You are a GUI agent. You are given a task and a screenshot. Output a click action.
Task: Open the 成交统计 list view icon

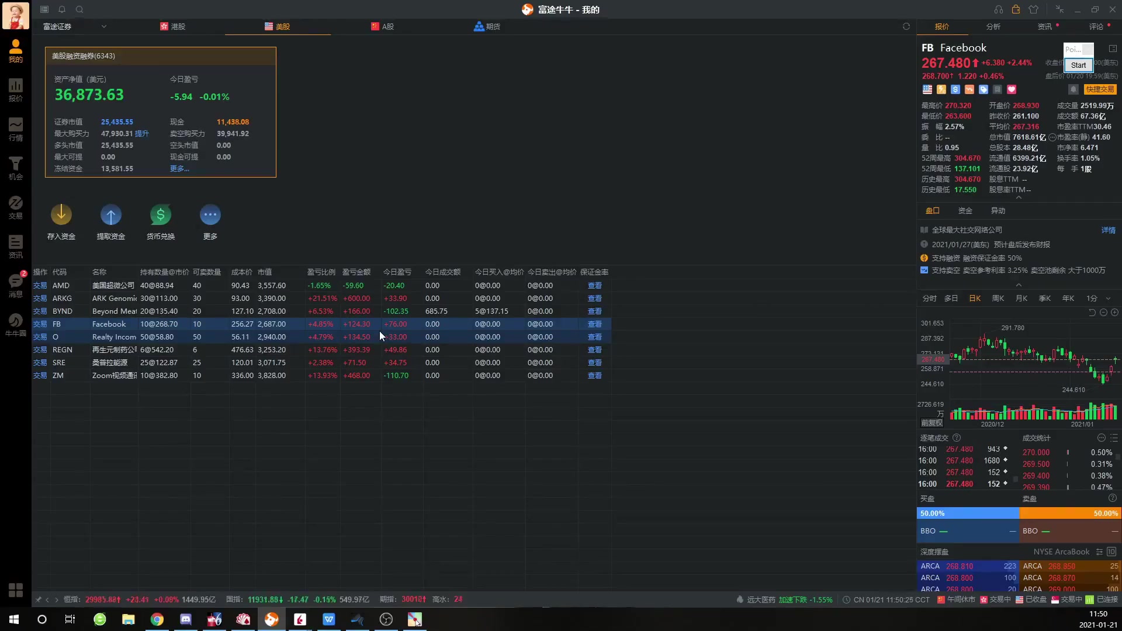(x=1114, y=438)
